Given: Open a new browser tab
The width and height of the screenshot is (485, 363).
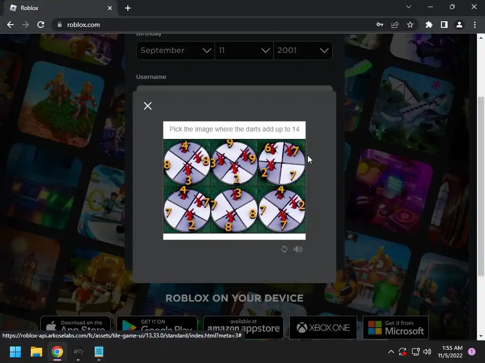Looking at the screenshot, I should pyautogui.click(x=128, y=8).
